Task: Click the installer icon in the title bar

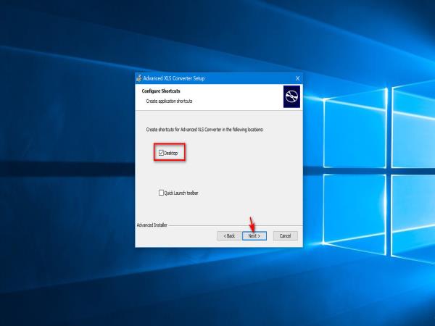Action: [139, 78]
